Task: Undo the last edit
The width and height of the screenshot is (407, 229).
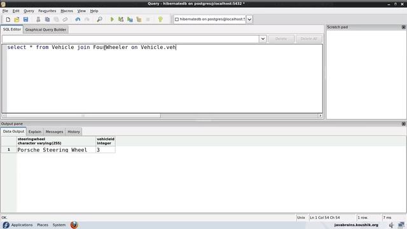Action: [x=78, y=20]
